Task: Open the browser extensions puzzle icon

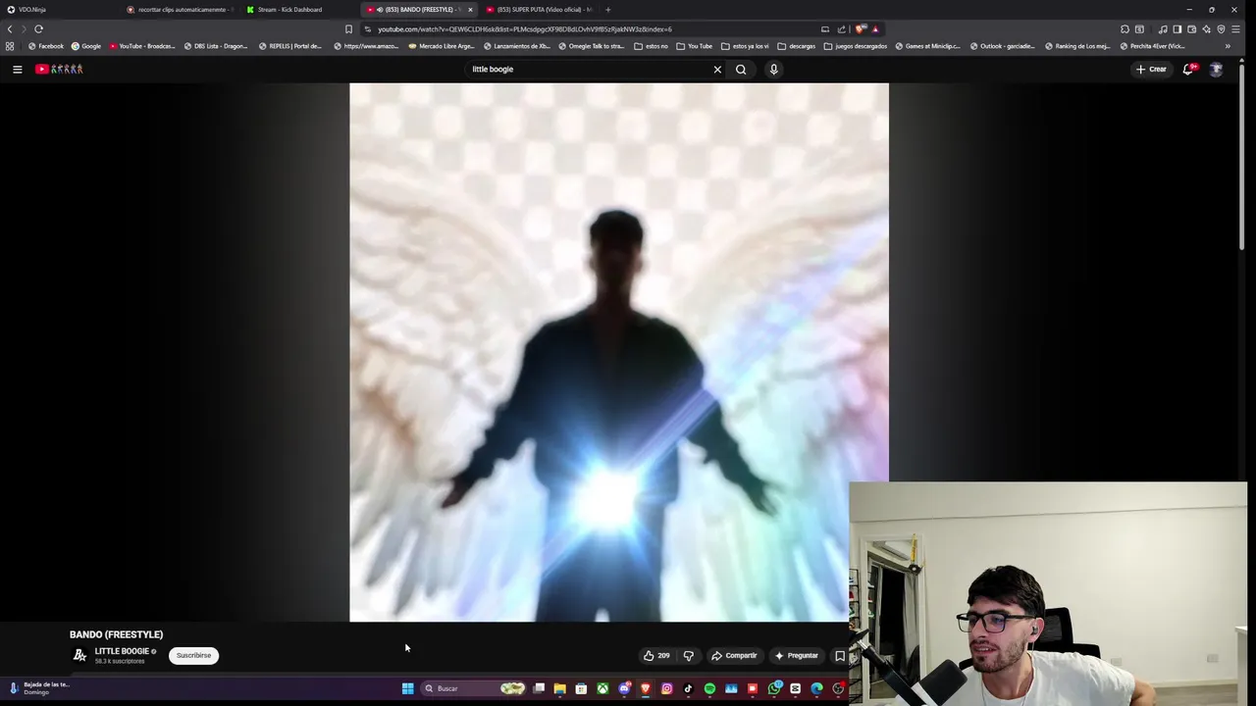Action: coord(1125,28)
